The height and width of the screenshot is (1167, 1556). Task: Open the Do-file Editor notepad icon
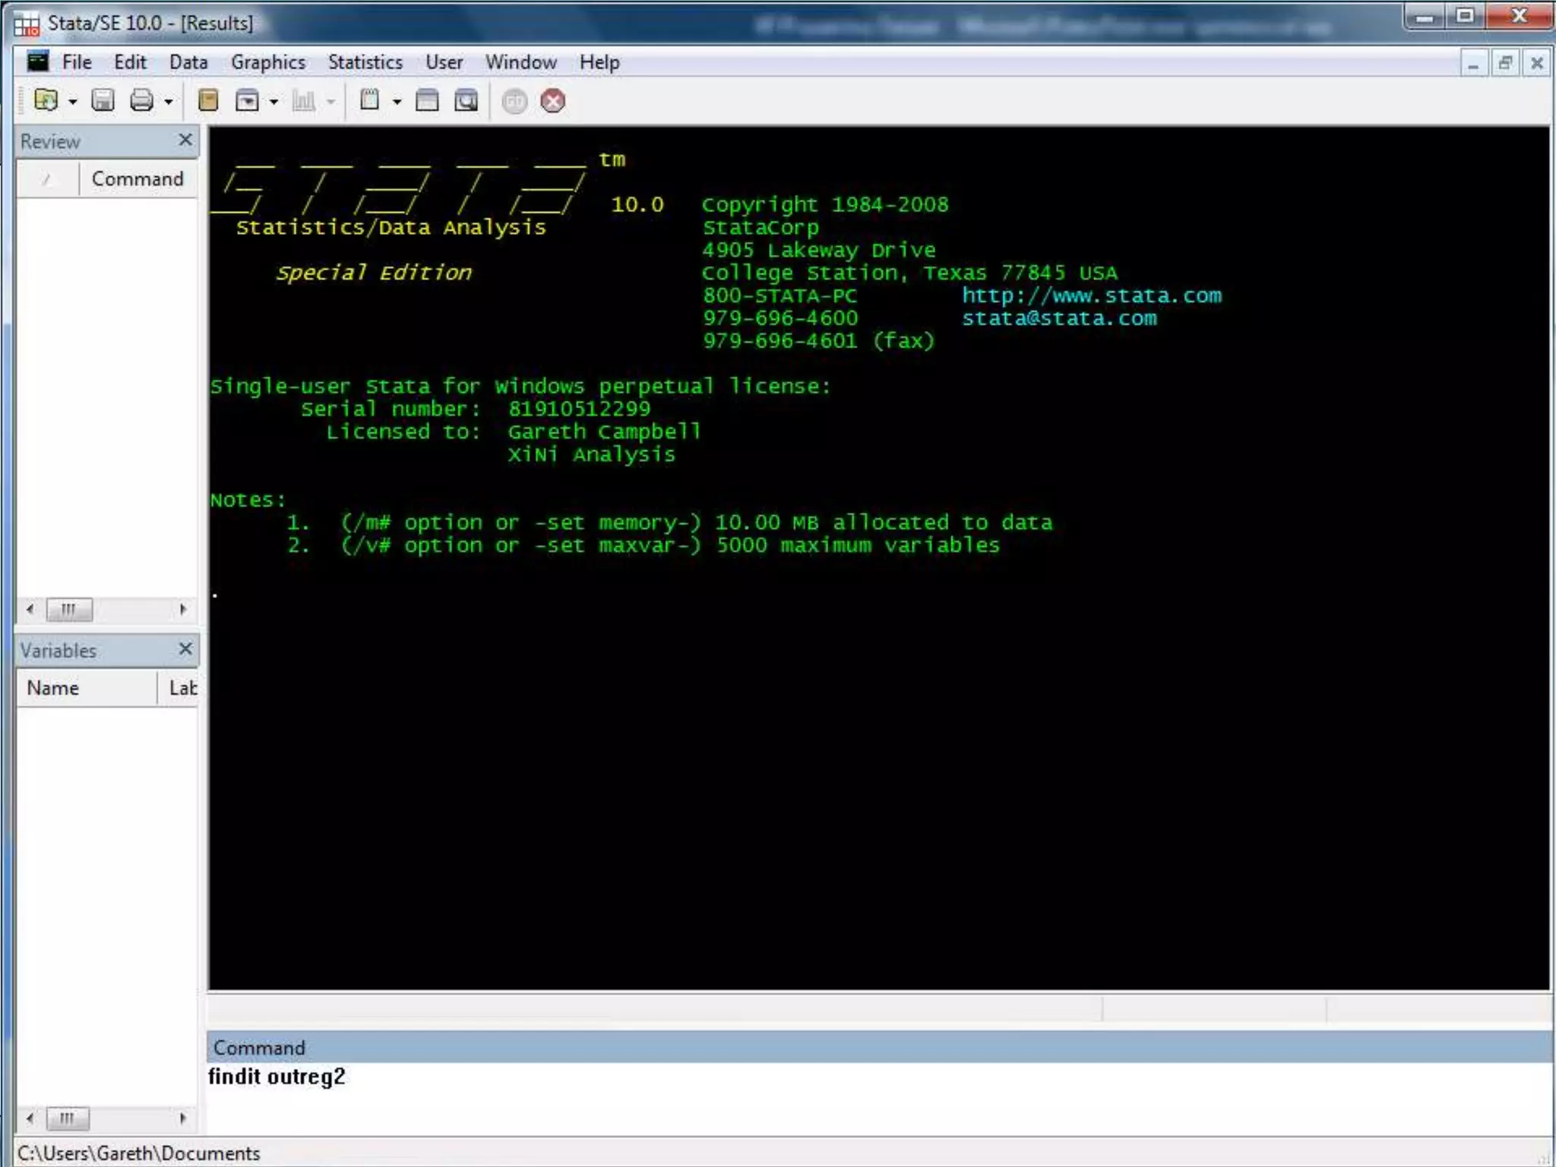[370, 100]
